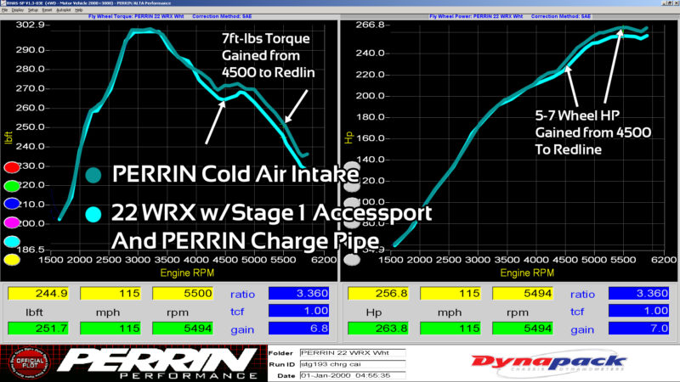The image size is (680, 382).
Task: Click the Date field 01-Jan-2000
Action: tap(352, 375)
